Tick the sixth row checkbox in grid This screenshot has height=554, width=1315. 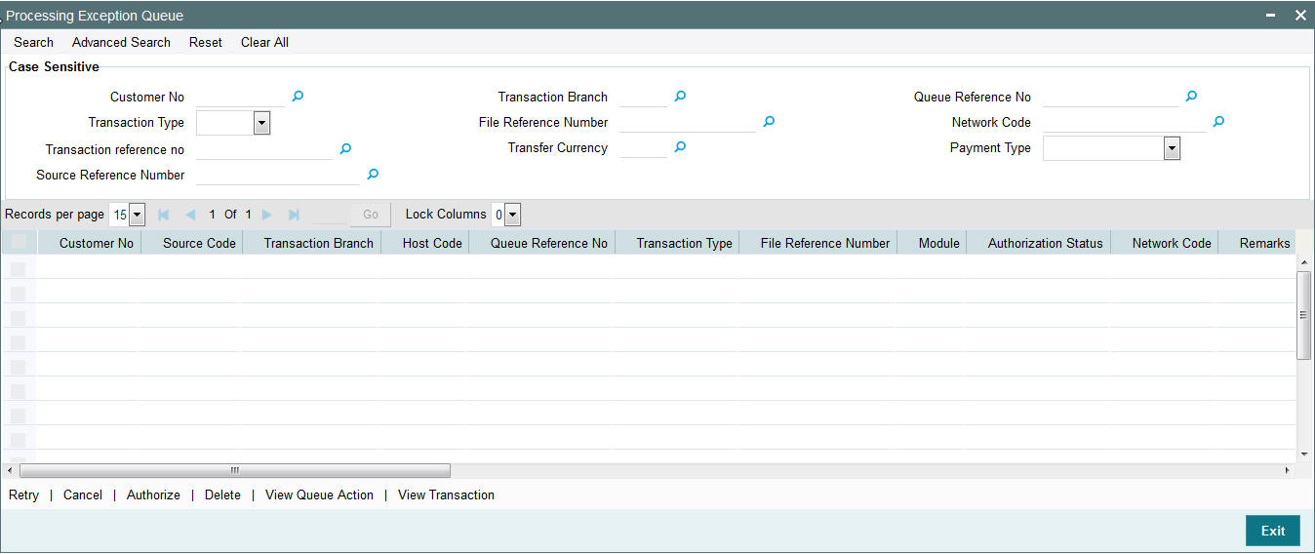pyautogui.click(x=18, y=391)
